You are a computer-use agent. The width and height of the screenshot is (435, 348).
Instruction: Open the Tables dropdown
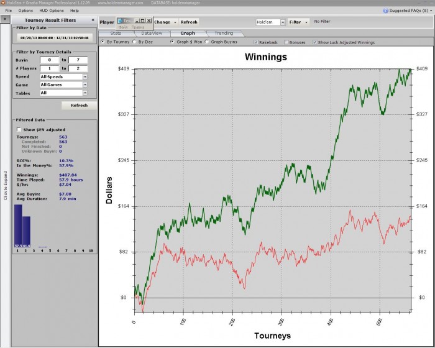coord(85,93)
